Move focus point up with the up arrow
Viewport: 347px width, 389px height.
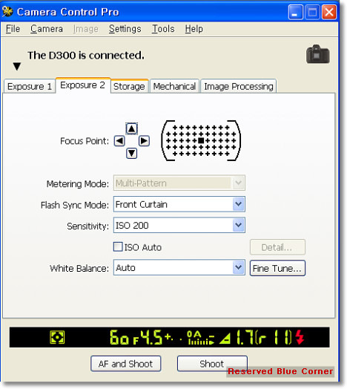click(x=132, y=128)
